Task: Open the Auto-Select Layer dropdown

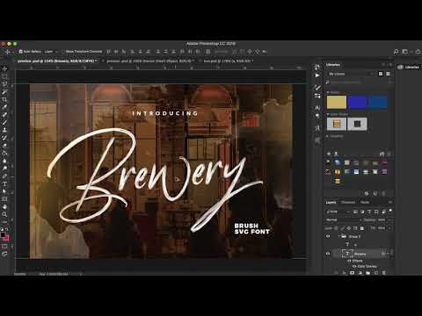Action: click(51, 52)
